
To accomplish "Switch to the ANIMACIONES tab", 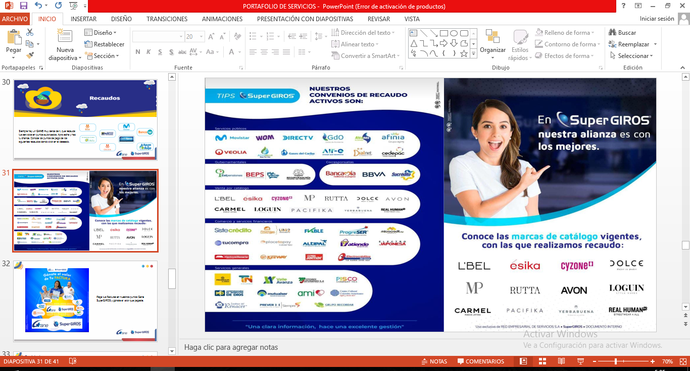I will (x=222, y=19).
